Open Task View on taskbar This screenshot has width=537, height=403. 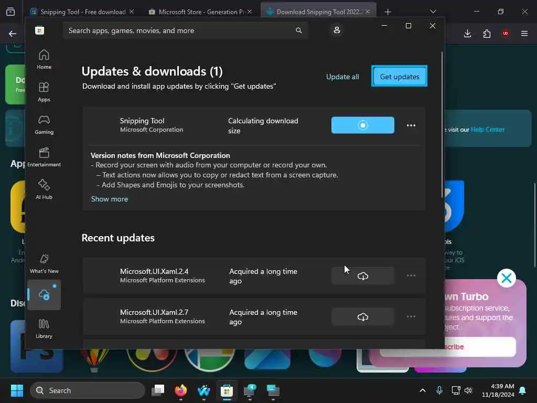point(158,390)
